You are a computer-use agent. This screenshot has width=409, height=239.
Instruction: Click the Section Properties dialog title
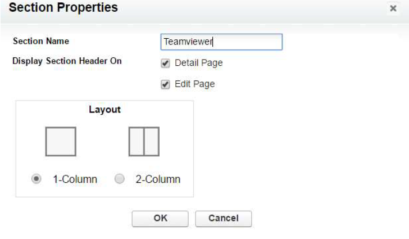pos(63,7)
